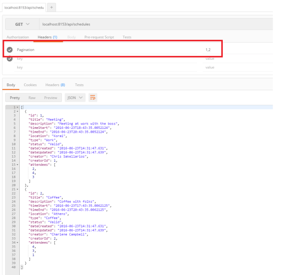
Task: Select the greyed-out request Body tab
Action: (72, 37)
